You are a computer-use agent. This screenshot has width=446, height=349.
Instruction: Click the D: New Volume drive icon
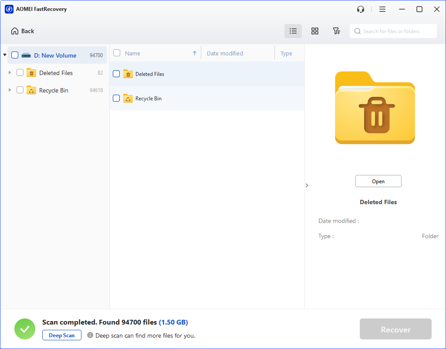tap(26, 55)
